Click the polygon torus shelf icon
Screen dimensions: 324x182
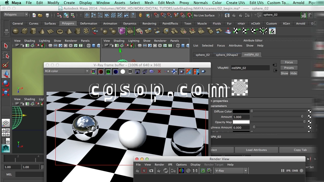[x=60, y=31]
